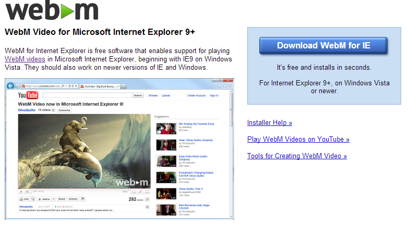Expand the 19 videos dropdown arrow
This screenshot has height=228, width=408.
[x=53, y=110]
